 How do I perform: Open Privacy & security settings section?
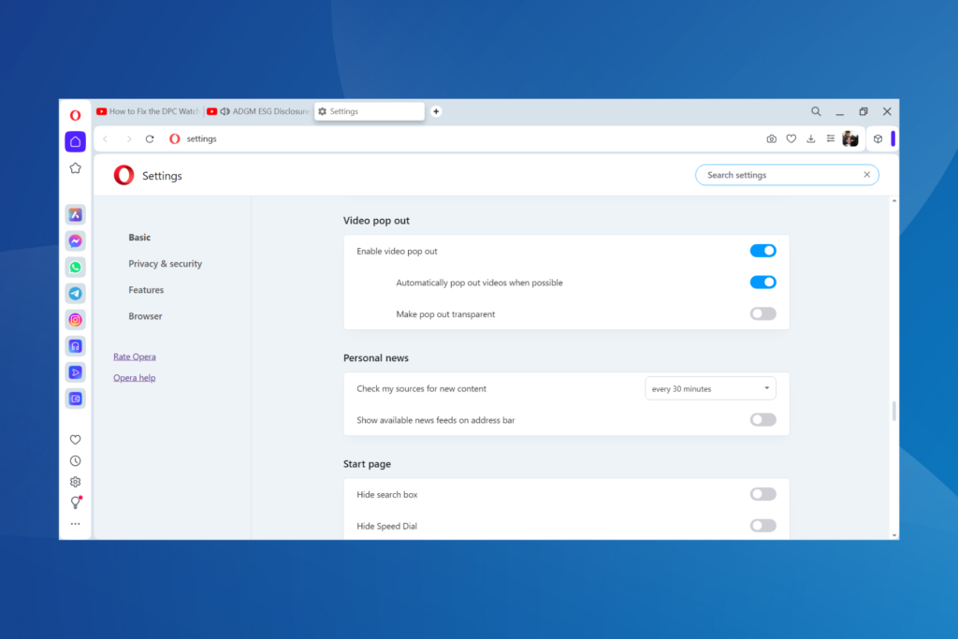pyautogui.click(x=165, y=263)
